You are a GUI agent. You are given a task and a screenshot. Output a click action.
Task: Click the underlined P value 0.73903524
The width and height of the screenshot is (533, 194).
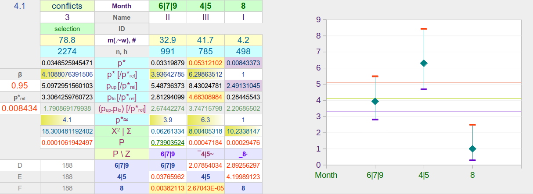[168, 142]
